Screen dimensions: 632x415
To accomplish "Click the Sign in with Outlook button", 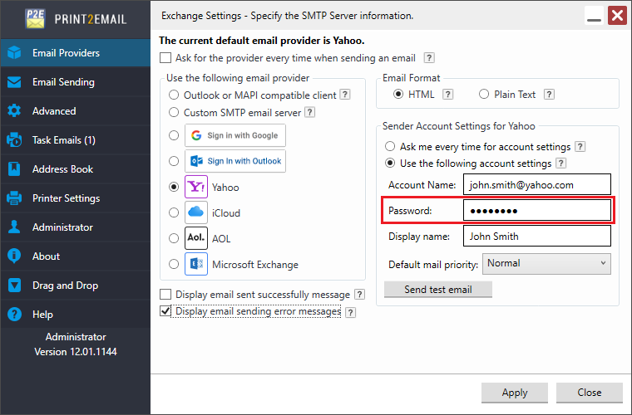I will [x=235, y=161].
